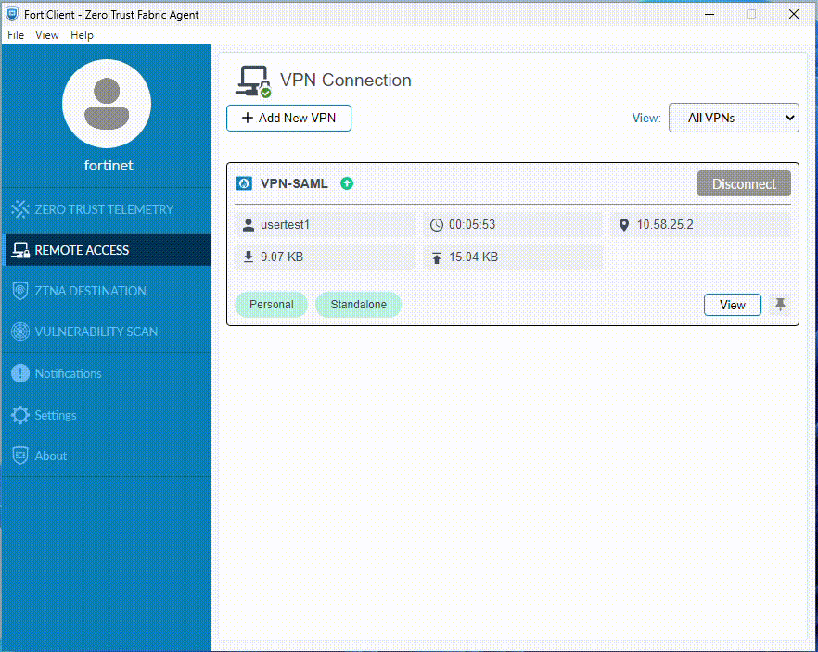
Task: Click the clock icon beside 00:05:53
Action: pos(437,225)
